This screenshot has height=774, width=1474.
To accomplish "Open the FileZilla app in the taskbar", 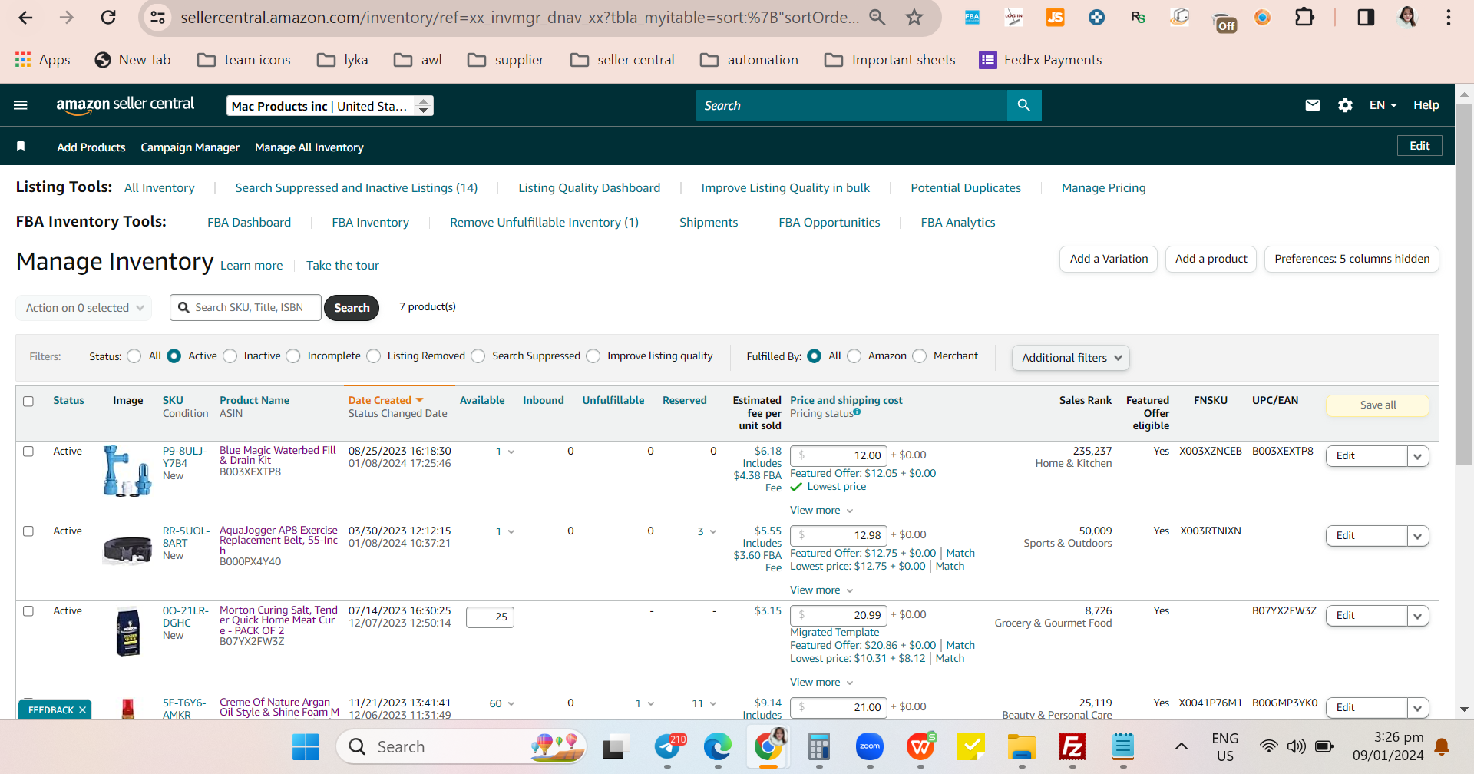I will click(x=1072, y=746).
